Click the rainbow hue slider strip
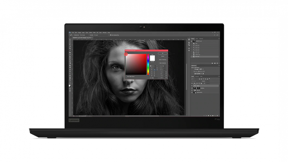Image resolution: width=288 pixels, height=162 pixels. [x=148, y=64]
